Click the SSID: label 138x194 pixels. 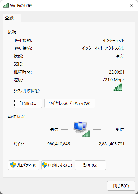18,64
